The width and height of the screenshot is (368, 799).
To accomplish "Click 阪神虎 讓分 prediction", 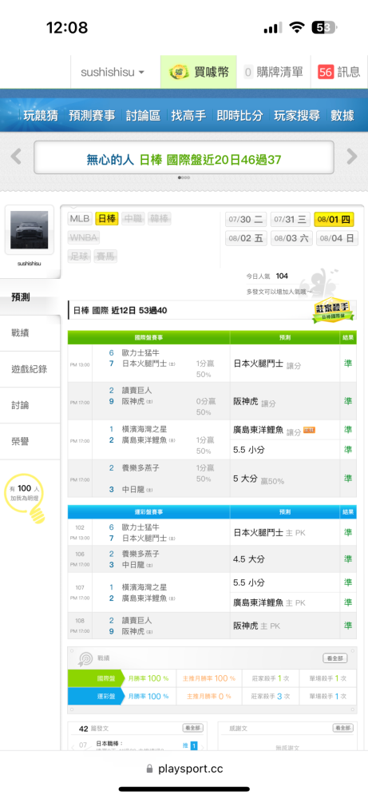I will [x=255, y=402].
